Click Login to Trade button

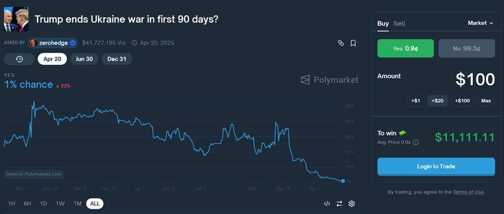[x=436, y=167]
